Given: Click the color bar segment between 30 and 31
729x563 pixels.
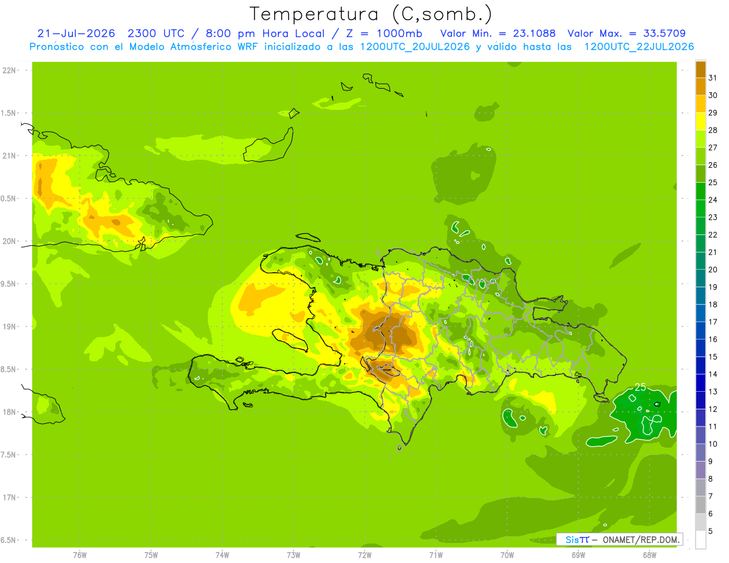Looking at the screenshot, I should click(x=700, y=86).
